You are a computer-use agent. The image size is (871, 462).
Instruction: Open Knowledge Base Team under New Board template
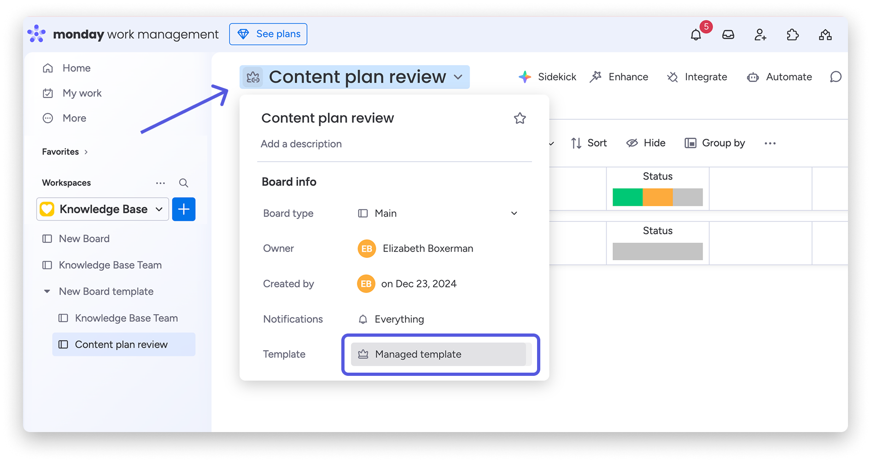126,318
